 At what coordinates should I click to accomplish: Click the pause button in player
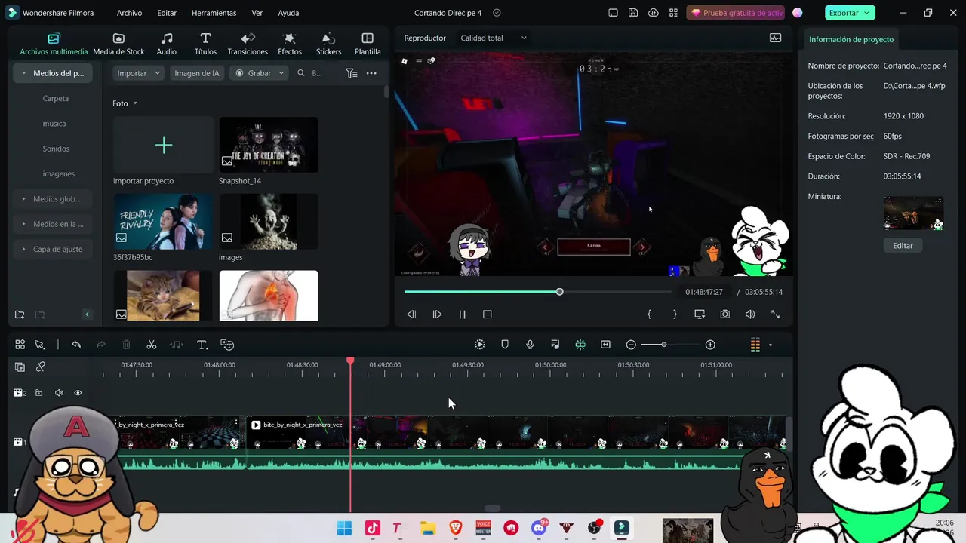click(463, 314)
